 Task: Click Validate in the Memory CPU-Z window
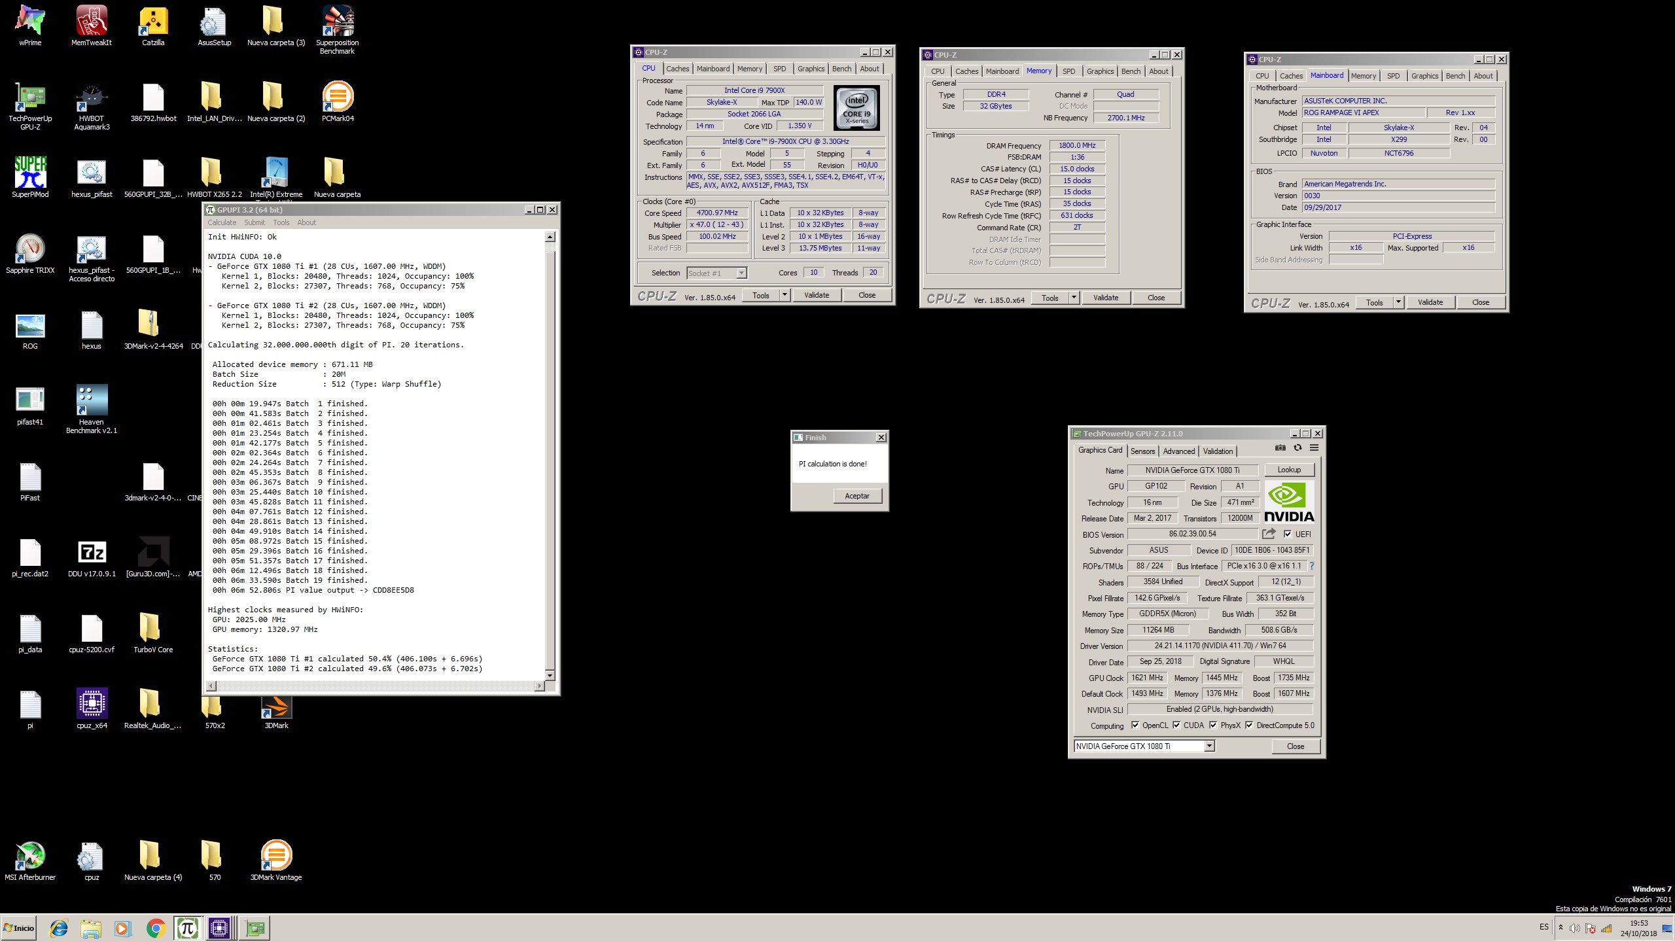(x=1106, y=298)
